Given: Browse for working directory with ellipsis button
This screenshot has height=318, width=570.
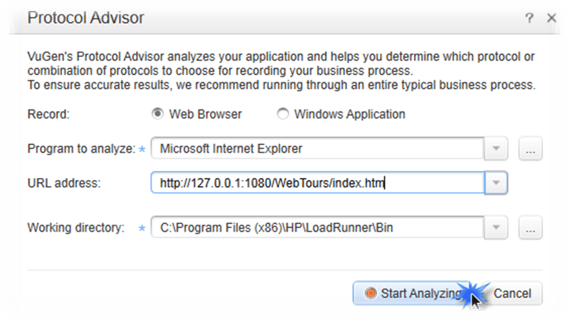Looking at the screenshot, I should 531,227.
